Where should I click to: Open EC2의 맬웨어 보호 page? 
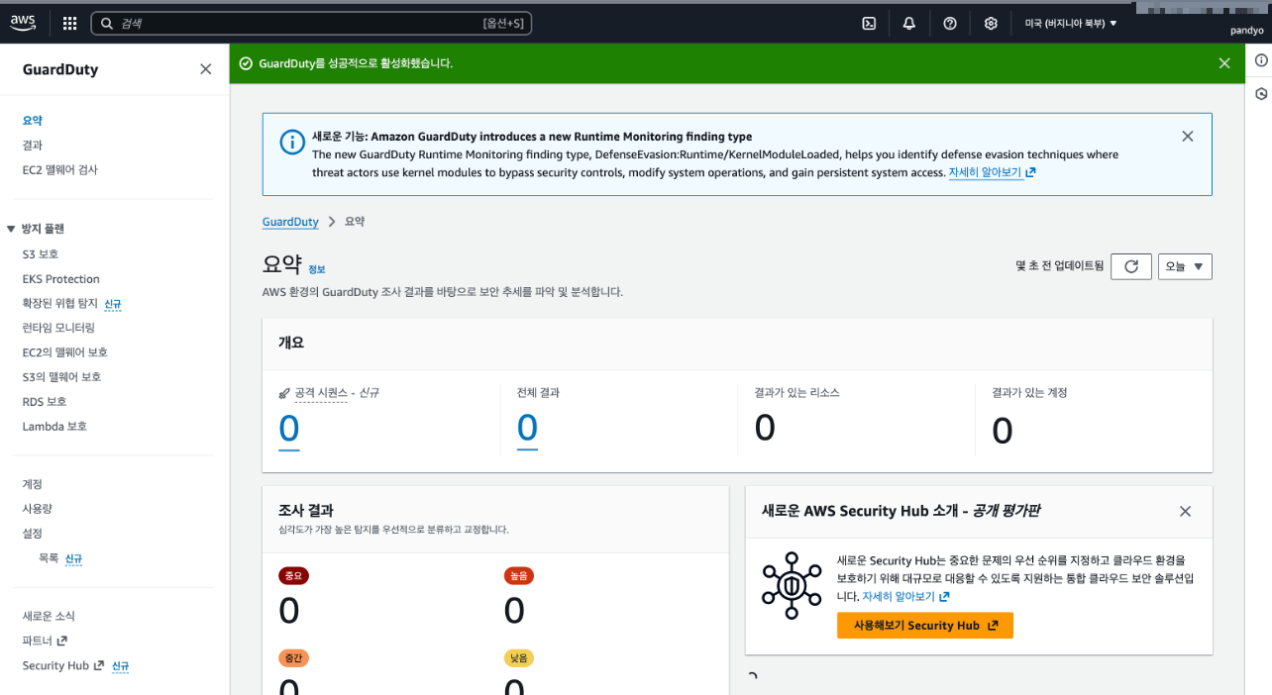tap(65, 352)
